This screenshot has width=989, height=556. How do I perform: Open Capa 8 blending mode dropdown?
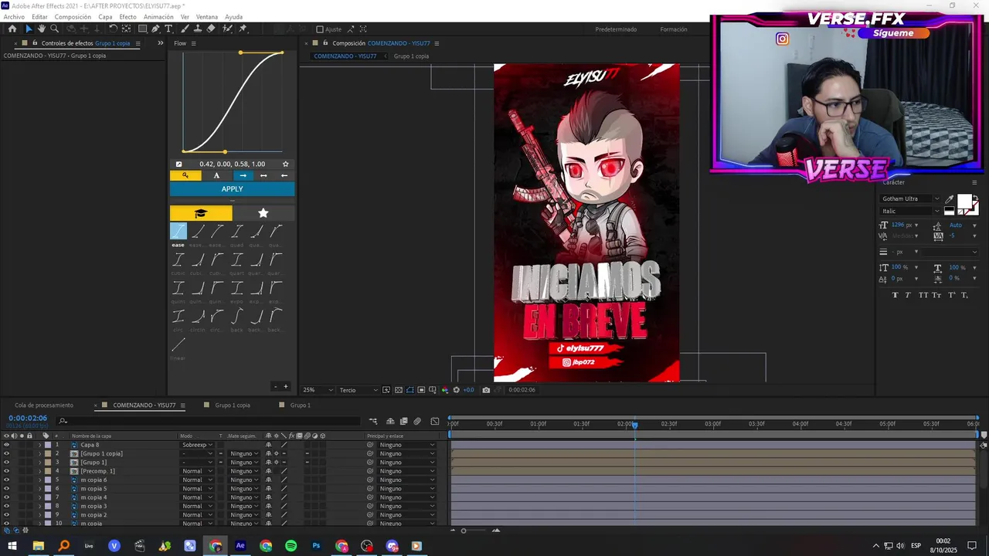[197, 445]
